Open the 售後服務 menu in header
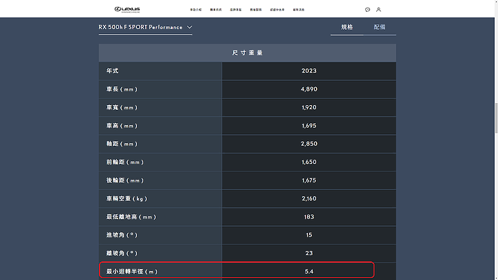The image size is (498, 280). 256,10
